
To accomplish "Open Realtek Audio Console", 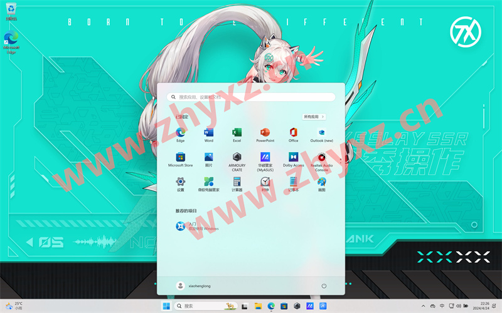I will click(x=321, y=162).
